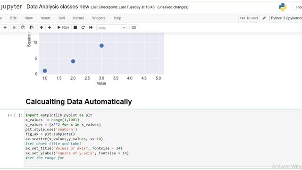Restart kernel and run all cells icon
302x170 pixels.
(x=91, y=27)
